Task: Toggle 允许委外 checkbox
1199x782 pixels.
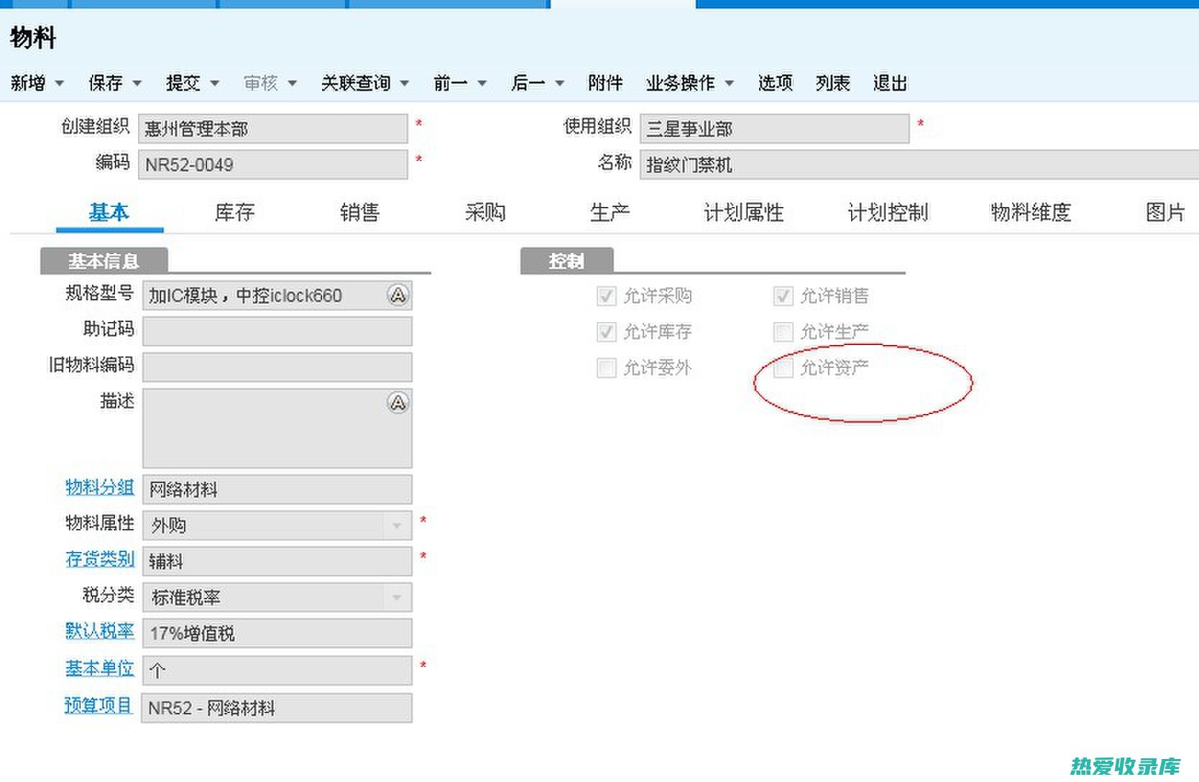Action: (607, 368)
